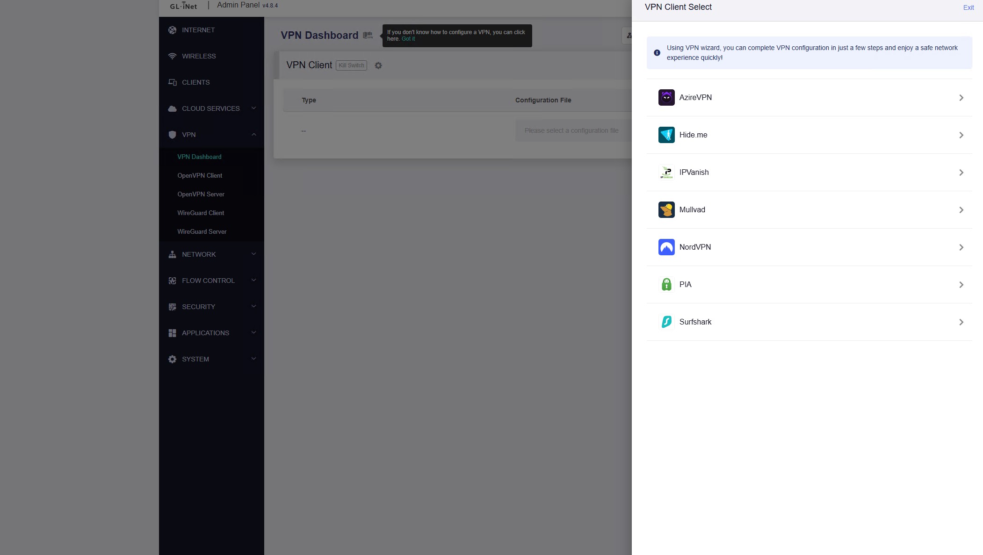This screenshot has width=983, height=555.
Task: Click the VPN wizard icon beside Dashboard title
Action: coord(368,36)
